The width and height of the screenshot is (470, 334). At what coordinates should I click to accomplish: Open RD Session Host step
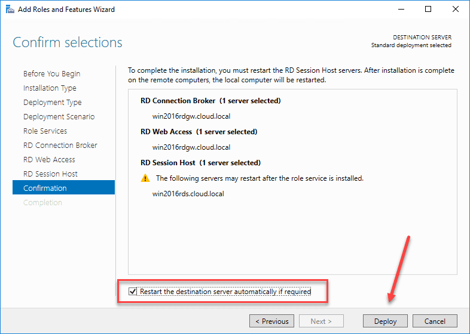click(50, 174)
